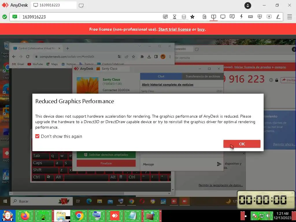Toggle privacy mode crossed-eye monitor icon

click(x=165, y=17)
